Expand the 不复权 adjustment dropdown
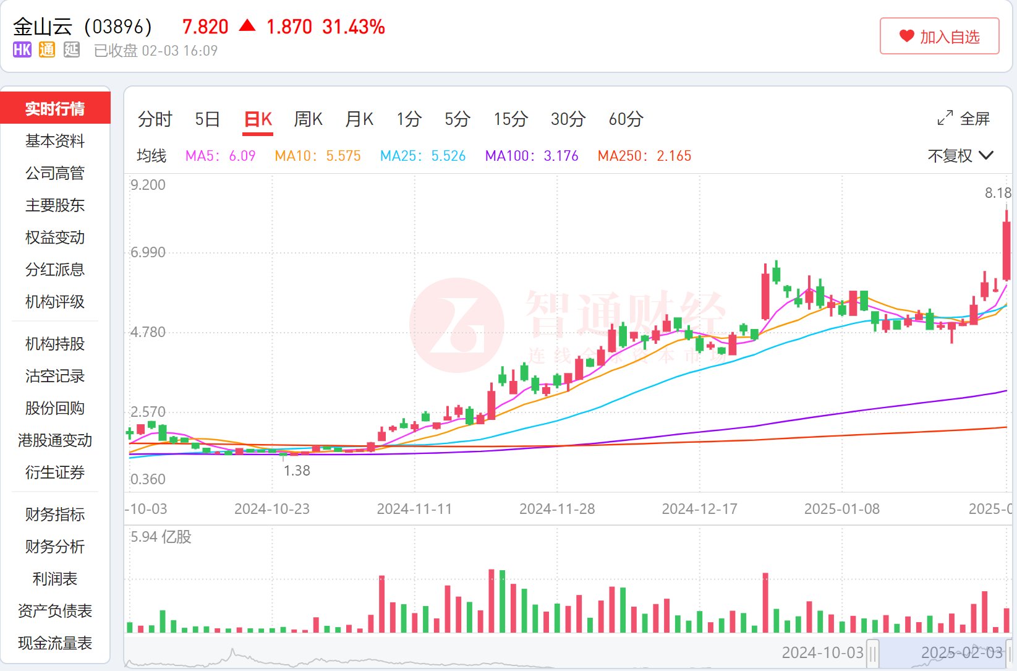This screenshot has width=1017, height=671. point(960,156)
